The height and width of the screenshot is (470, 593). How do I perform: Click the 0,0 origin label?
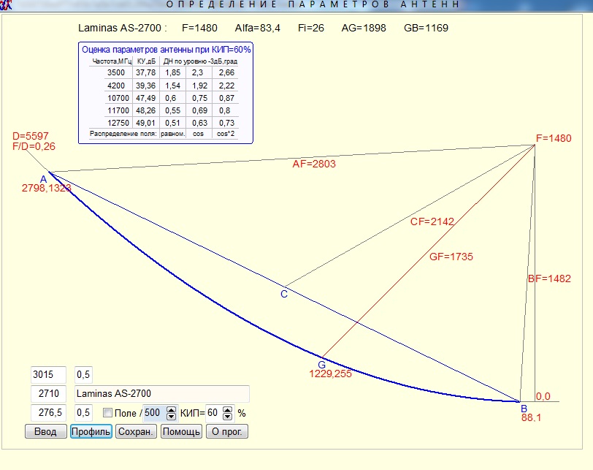coord(543,397)
